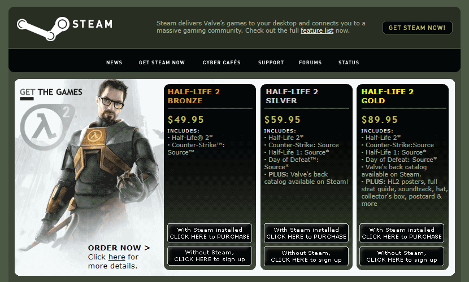Click the Steam logo icon
Screen dimensions: 469x282
click(x=44, y=28)
